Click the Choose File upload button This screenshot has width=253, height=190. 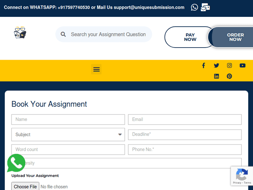pyautogui.click(x=25, y=187)
